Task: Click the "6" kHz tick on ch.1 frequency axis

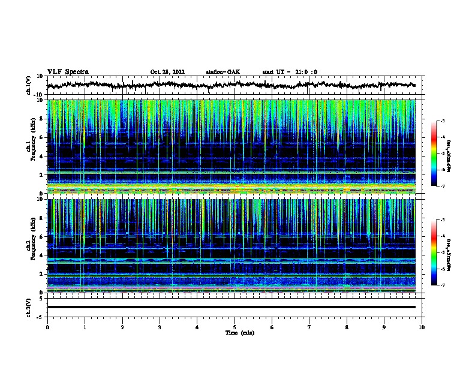Action: (41, 137)
